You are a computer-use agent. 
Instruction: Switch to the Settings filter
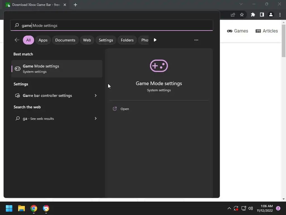coord(106,40)
